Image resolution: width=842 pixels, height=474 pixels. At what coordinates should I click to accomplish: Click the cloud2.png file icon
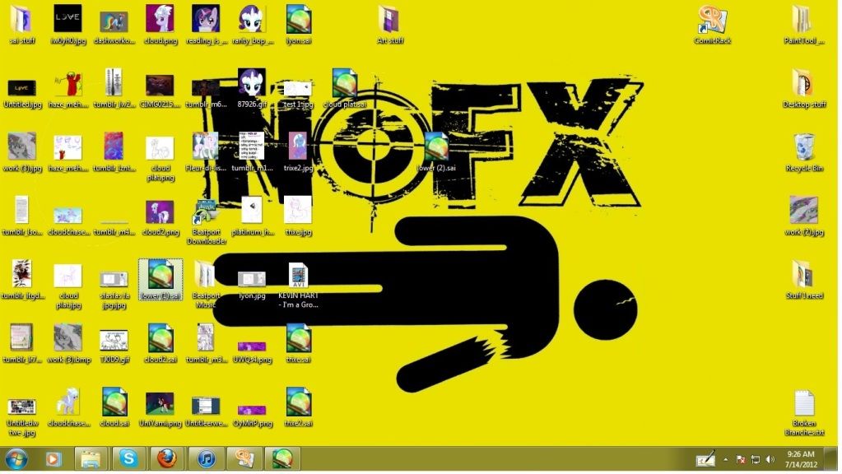160,217
